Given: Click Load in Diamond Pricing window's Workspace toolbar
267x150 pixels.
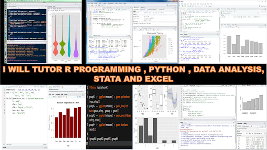Looking at the screenshot, I should (136, 10).
